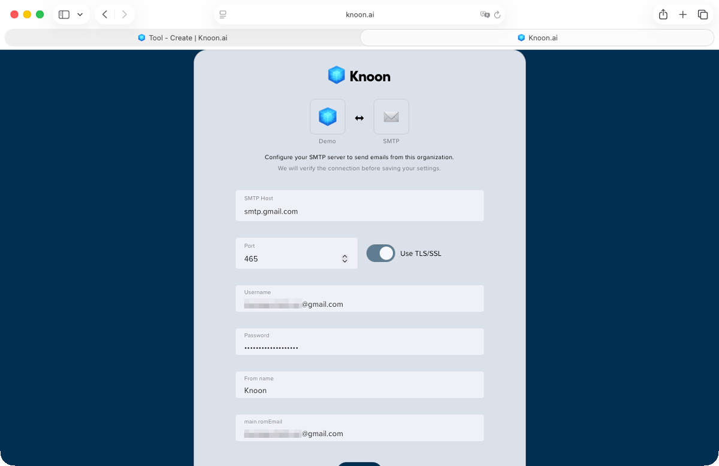Go back with the browser back arrow
Viewport: 719px width, 466px height.
pos(105,14)
